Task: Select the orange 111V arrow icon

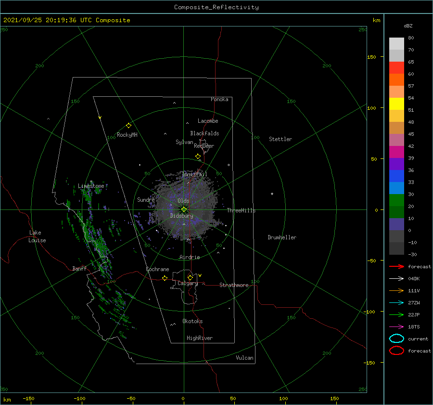Action: click(x=396, y=290)
